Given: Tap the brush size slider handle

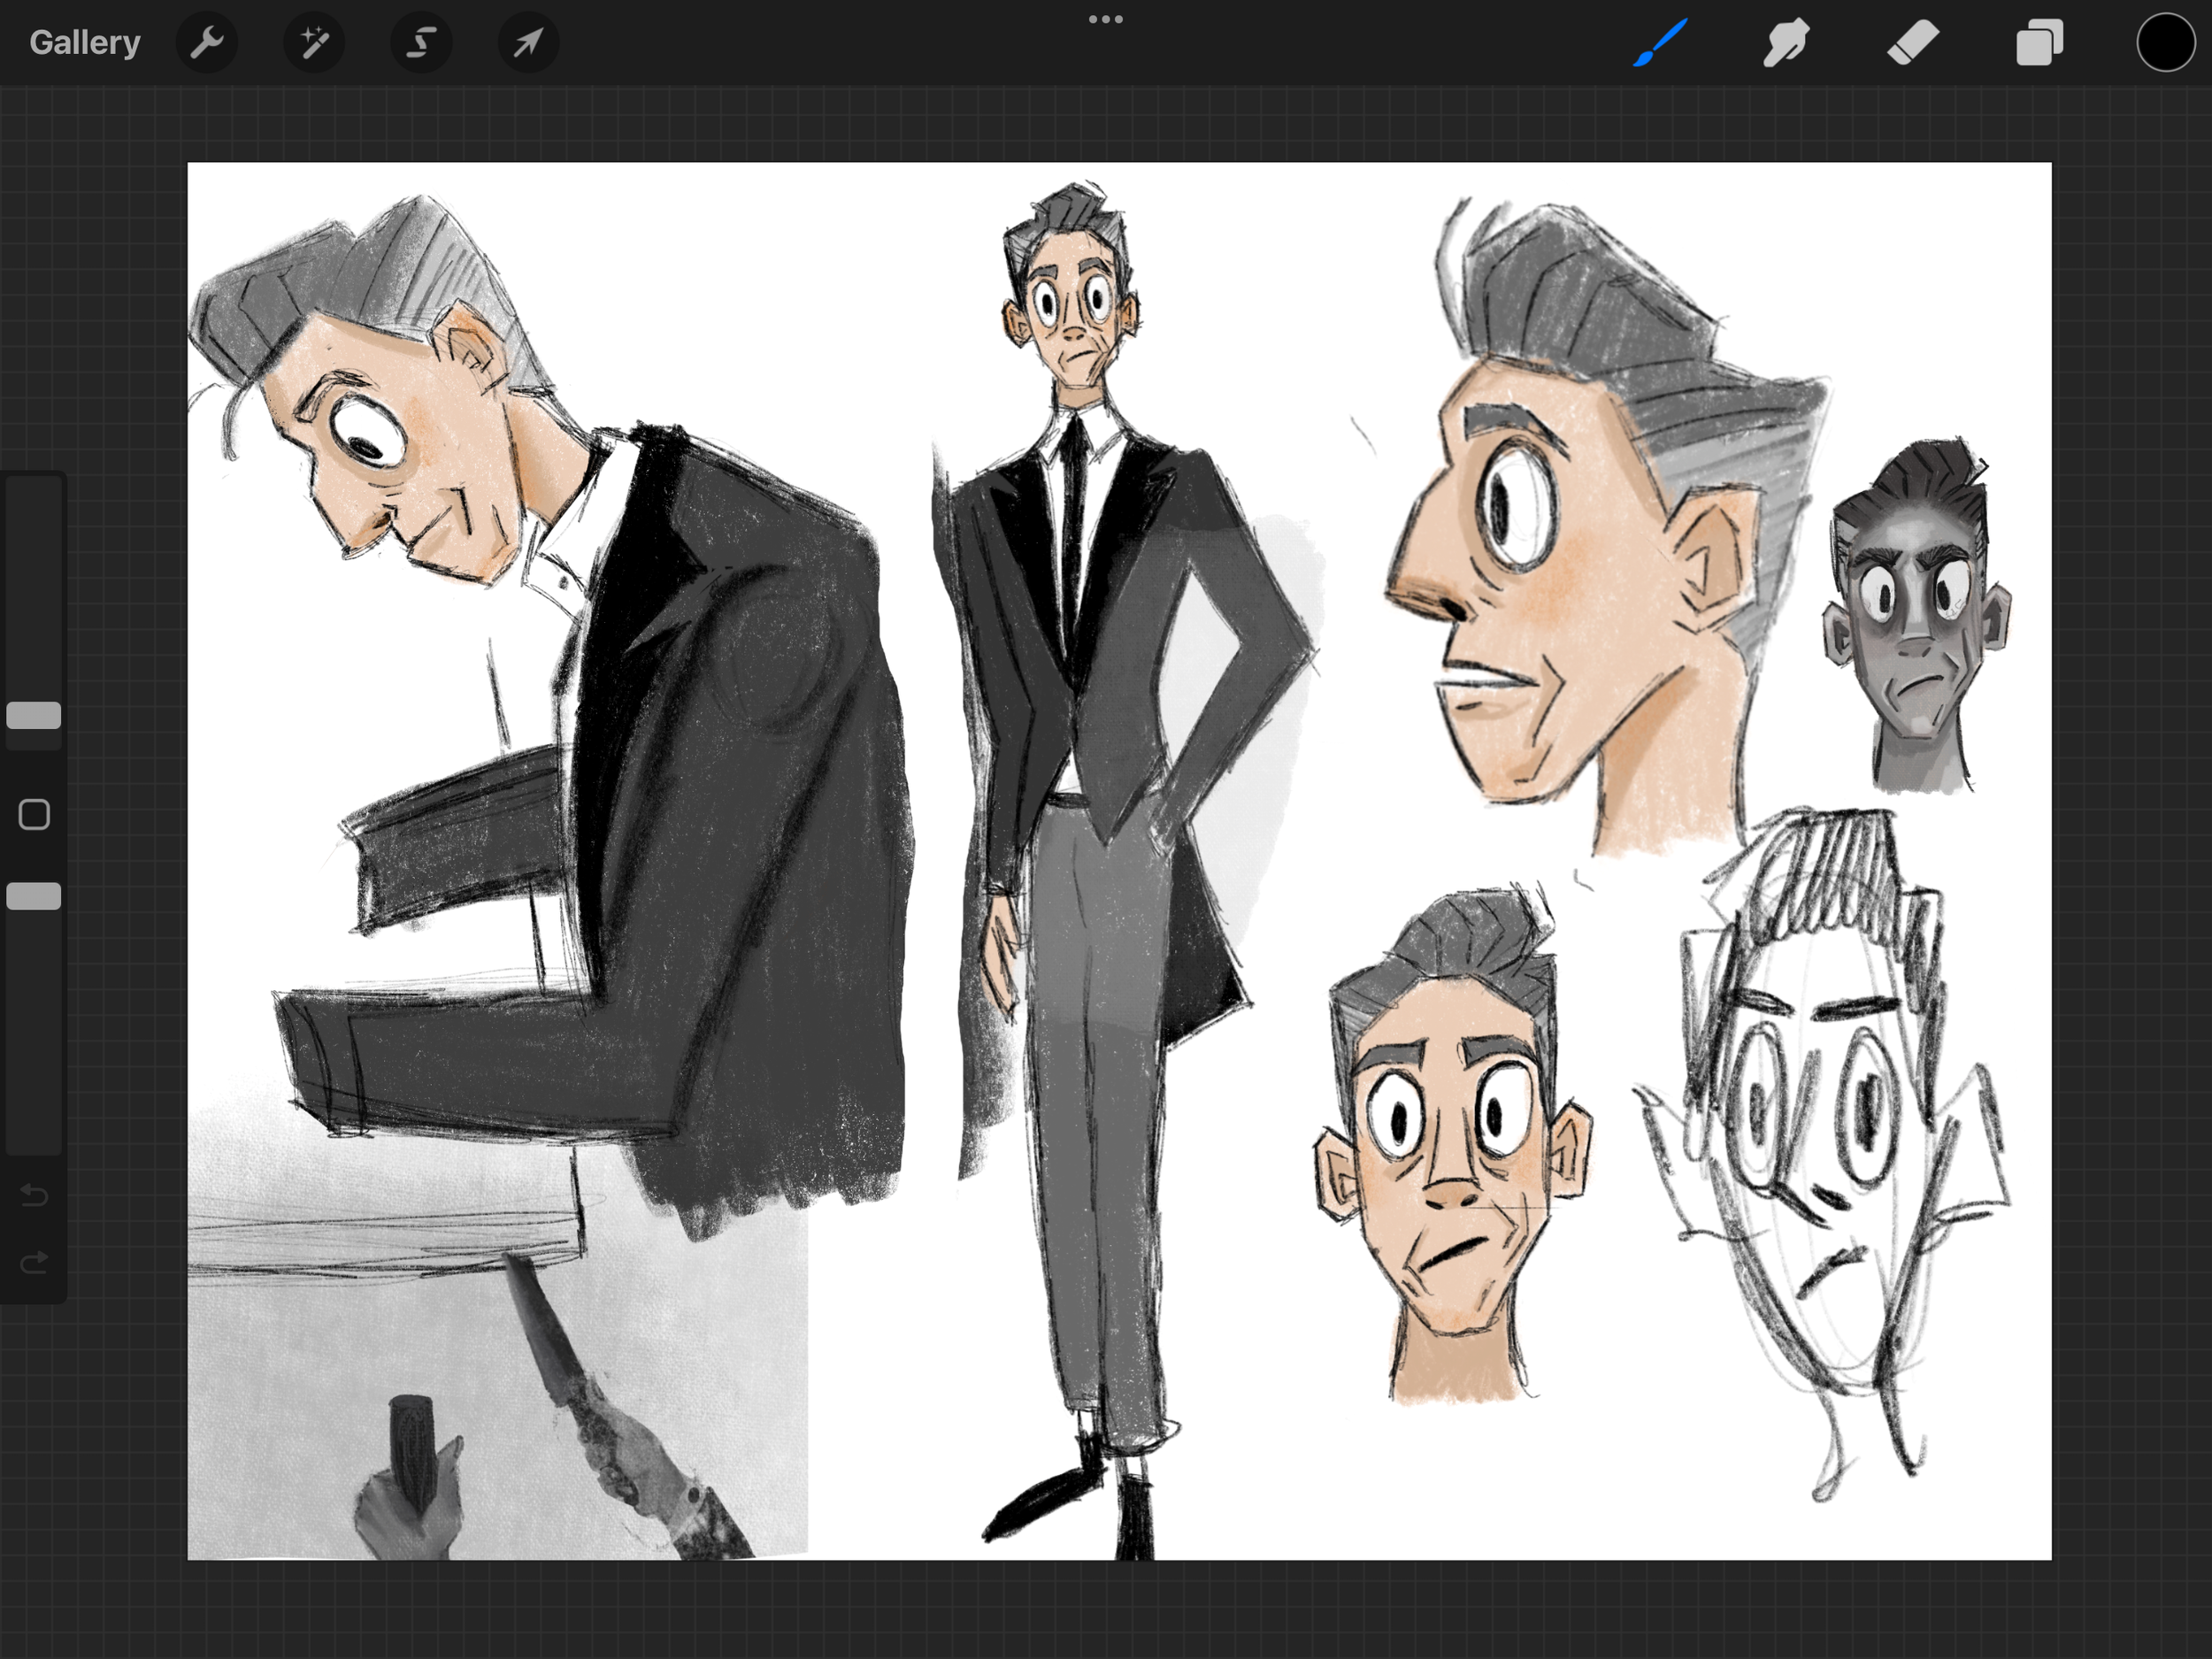Looking at the screenshot, I should (33, 715).
